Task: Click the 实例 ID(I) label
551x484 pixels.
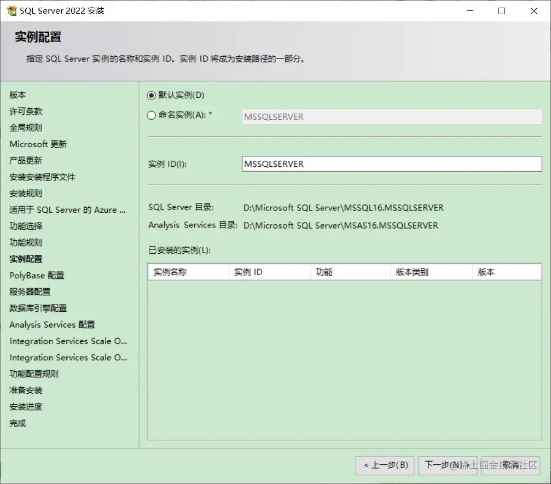Action: [x=167, y=164]
